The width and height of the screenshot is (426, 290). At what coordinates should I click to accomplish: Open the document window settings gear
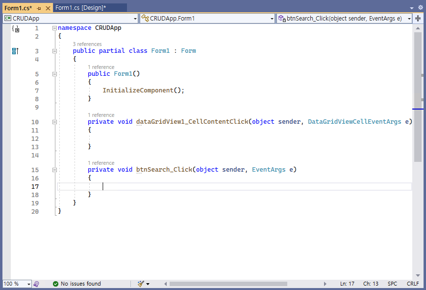coord(420,8)
